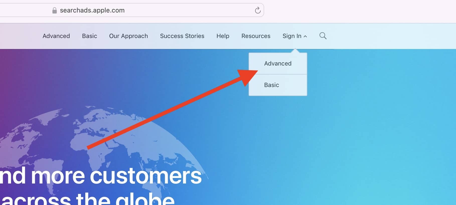Open the search magnifying glass icon
456x205 pixels.
323,36
